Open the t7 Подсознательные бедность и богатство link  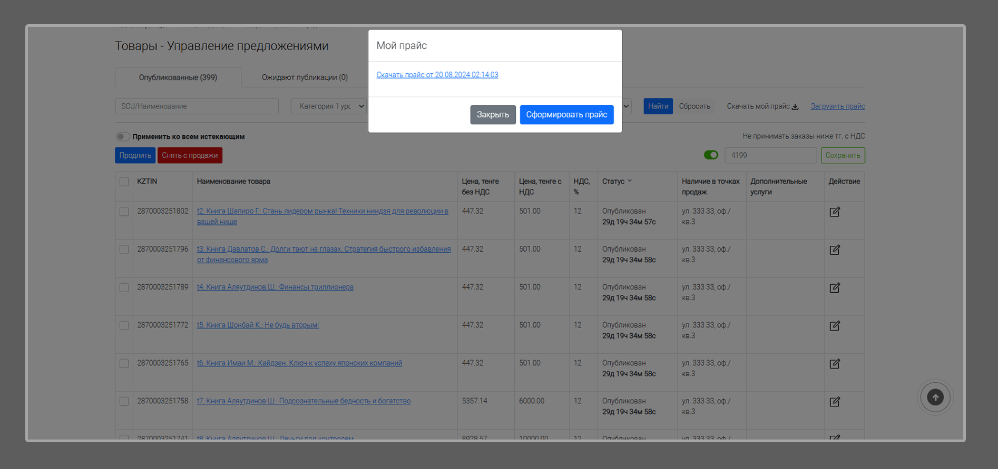pyautogui.click(x=304, y=401)
